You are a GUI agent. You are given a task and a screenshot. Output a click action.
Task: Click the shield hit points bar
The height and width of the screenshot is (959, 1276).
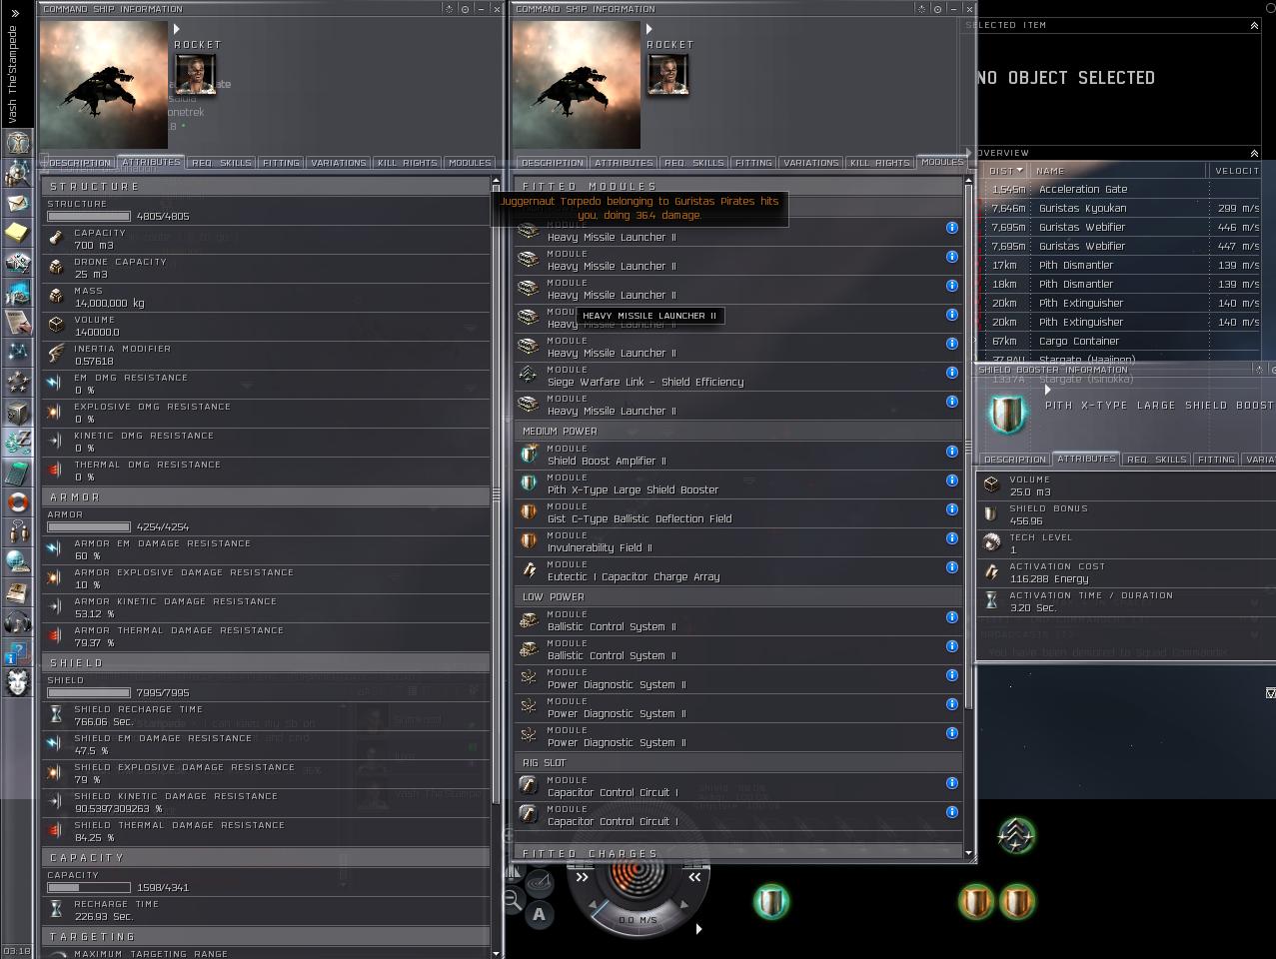[89, 692]
